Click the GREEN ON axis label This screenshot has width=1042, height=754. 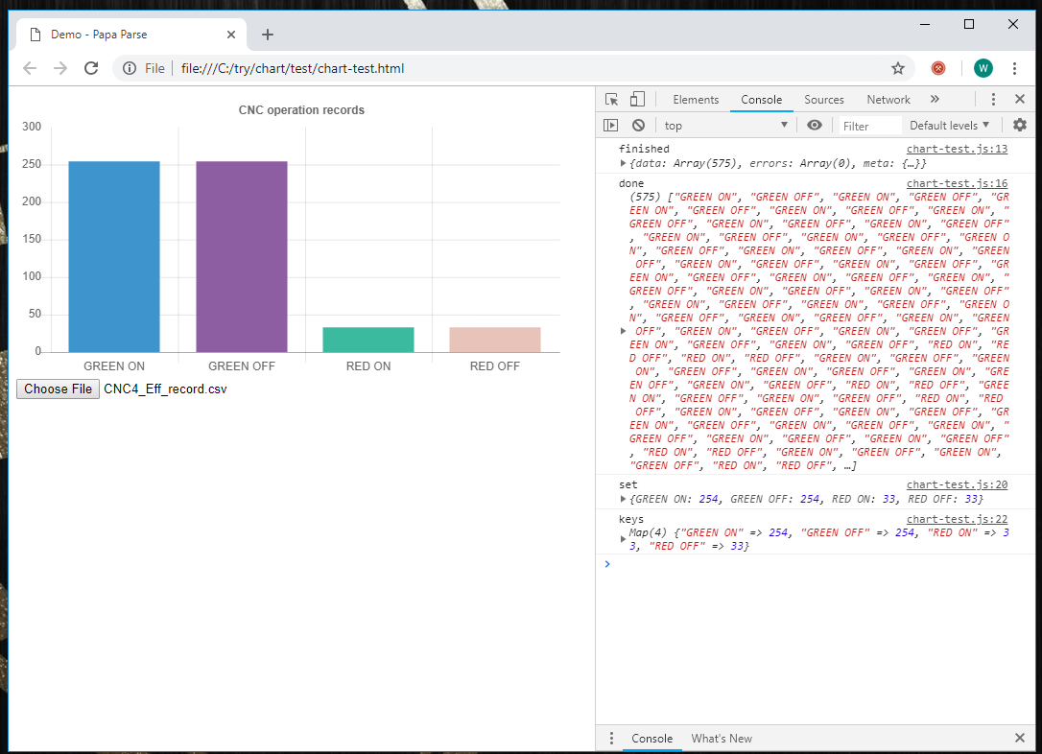click(x=113, y=366)
